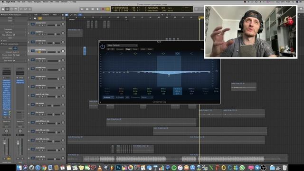This screenshot has height=171, width=304.
Task: Toggle the high-pass filter band icon
Action: tap(107, 54)
